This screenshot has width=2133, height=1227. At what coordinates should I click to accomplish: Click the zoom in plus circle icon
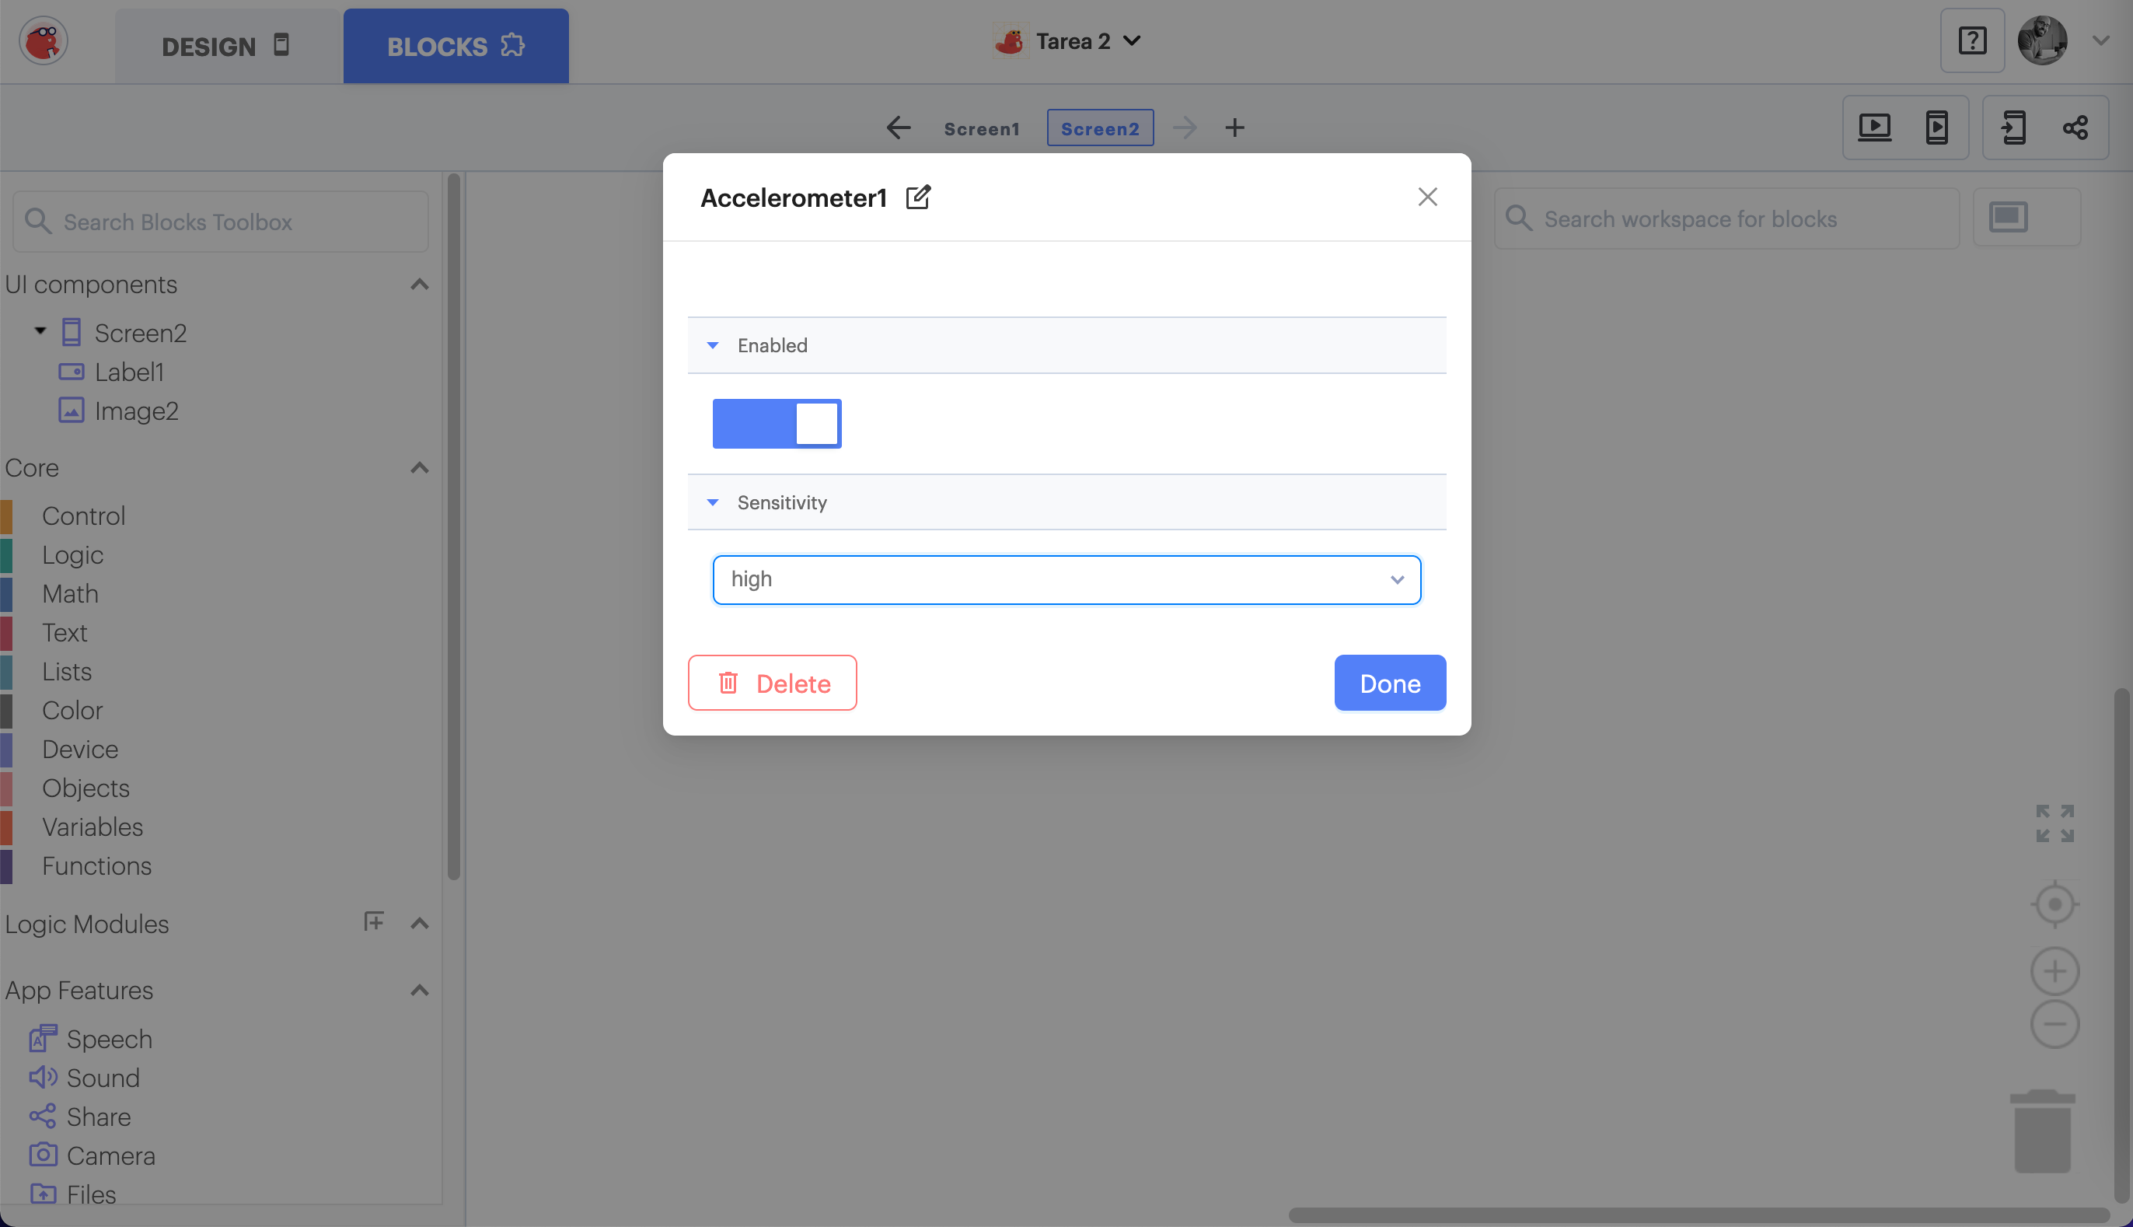[x=2054, y=972]
